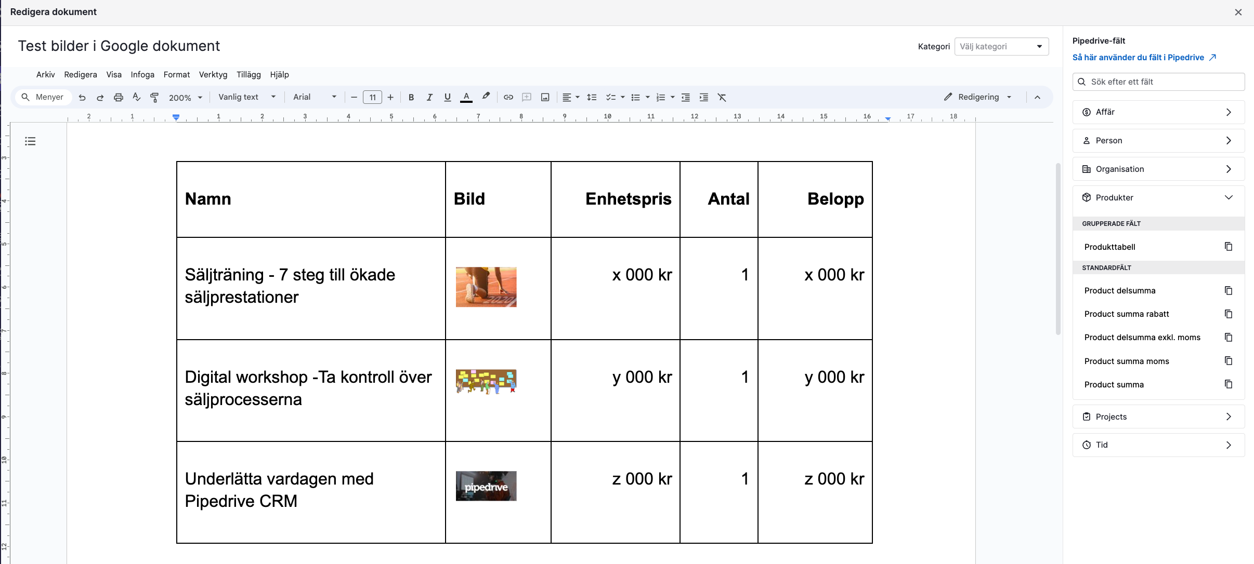The width and height of the screenshot is (1254, 564).
Task: Toggle bold formatting
Action: coord(411,97)
